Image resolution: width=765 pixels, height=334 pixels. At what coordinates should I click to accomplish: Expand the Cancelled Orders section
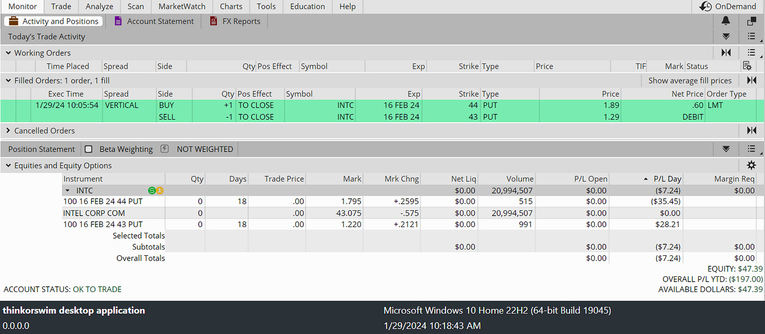(x=8, y=131)
